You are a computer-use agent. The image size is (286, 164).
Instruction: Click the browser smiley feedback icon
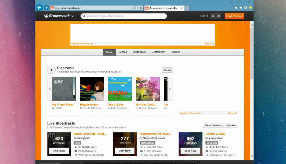pyautogui.click(x=250, y=8)
